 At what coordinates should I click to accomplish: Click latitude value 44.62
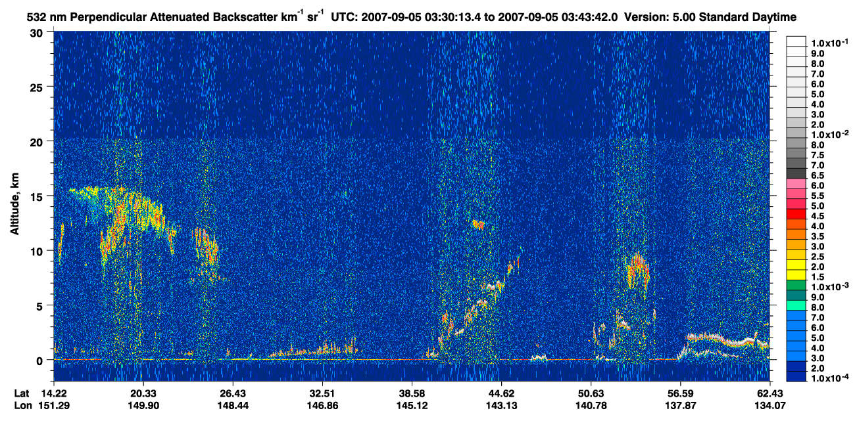pyautogui.click(x=501, y=393)
